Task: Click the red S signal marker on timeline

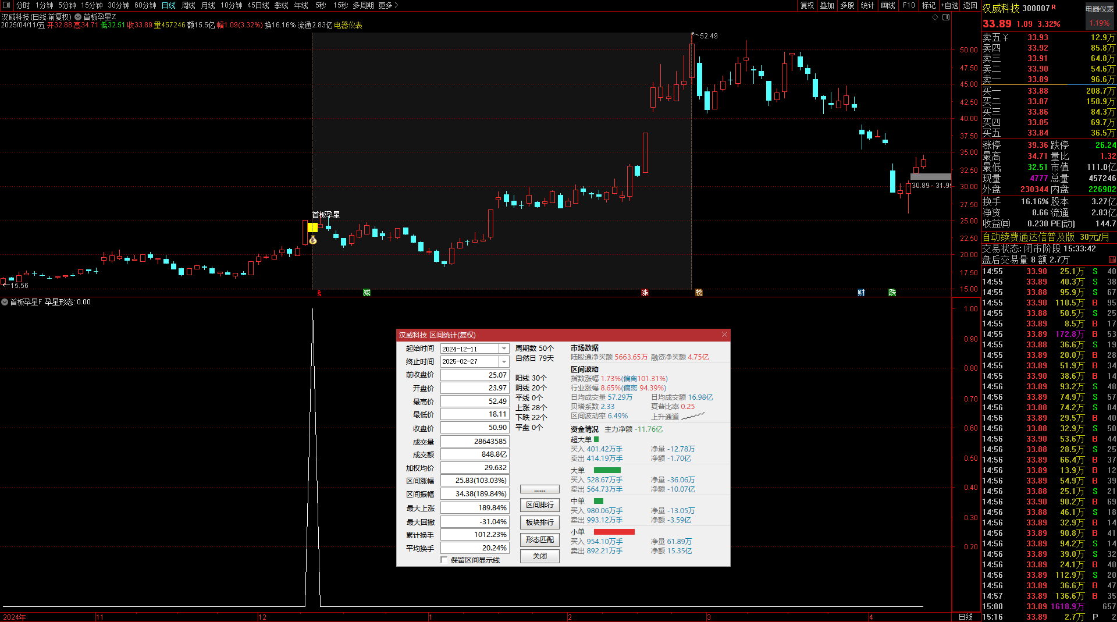Action: pos(319,293)
